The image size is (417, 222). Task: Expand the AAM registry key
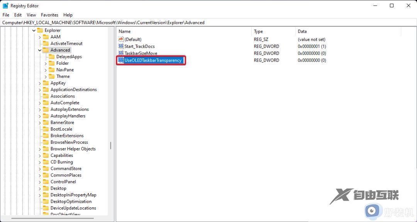pyautogui.click(x=40, y=37)
